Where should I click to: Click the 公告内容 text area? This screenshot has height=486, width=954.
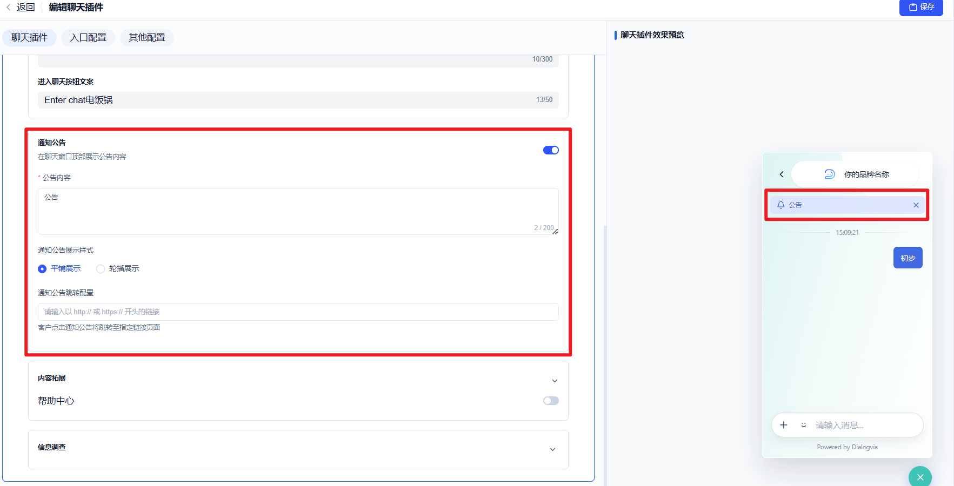pos(298,211)
